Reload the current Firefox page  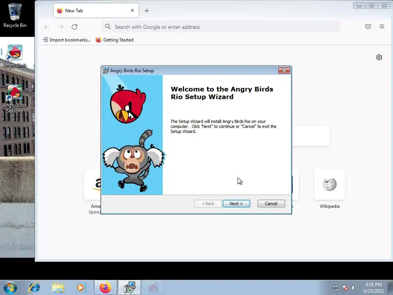74,27
